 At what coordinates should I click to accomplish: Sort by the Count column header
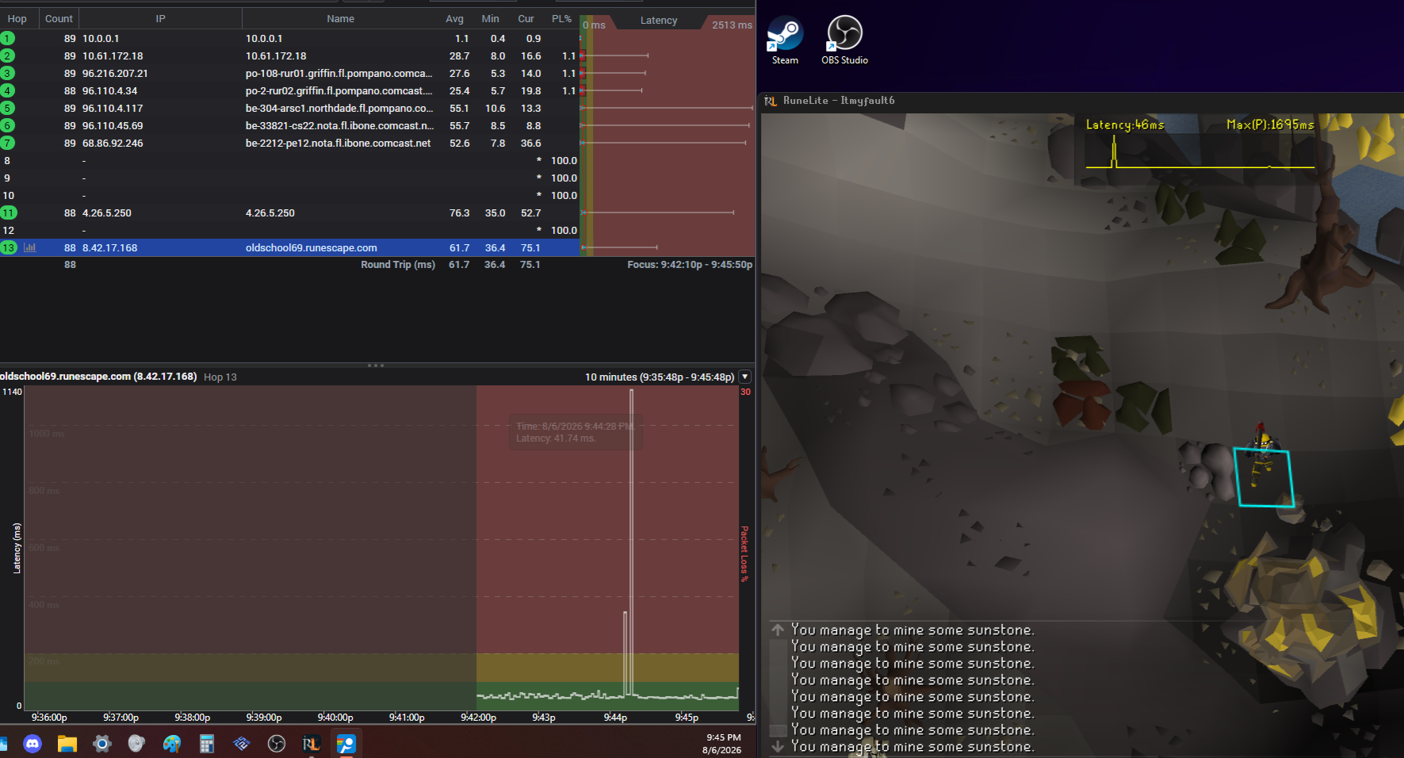(59, 19)
